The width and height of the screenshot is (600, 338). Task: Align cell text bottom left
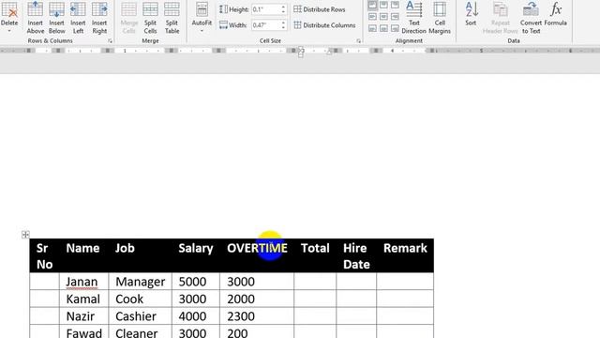(x=372, y=28)
